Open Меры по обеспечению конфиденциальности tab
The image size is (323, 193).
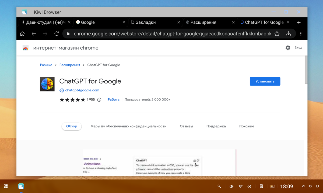tap(128, 126)
